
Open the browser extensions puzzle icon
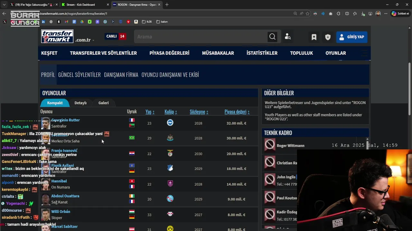tap(338, 13)
